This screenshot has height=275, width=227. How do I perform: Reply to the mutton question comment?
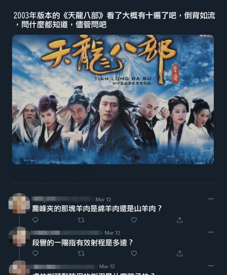coord(35,220)
